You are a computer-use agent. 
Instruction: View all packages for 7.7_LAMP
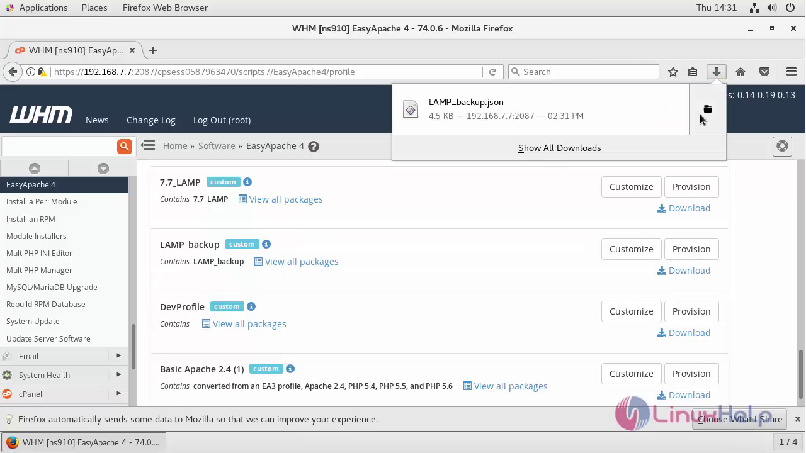point(280,199)
